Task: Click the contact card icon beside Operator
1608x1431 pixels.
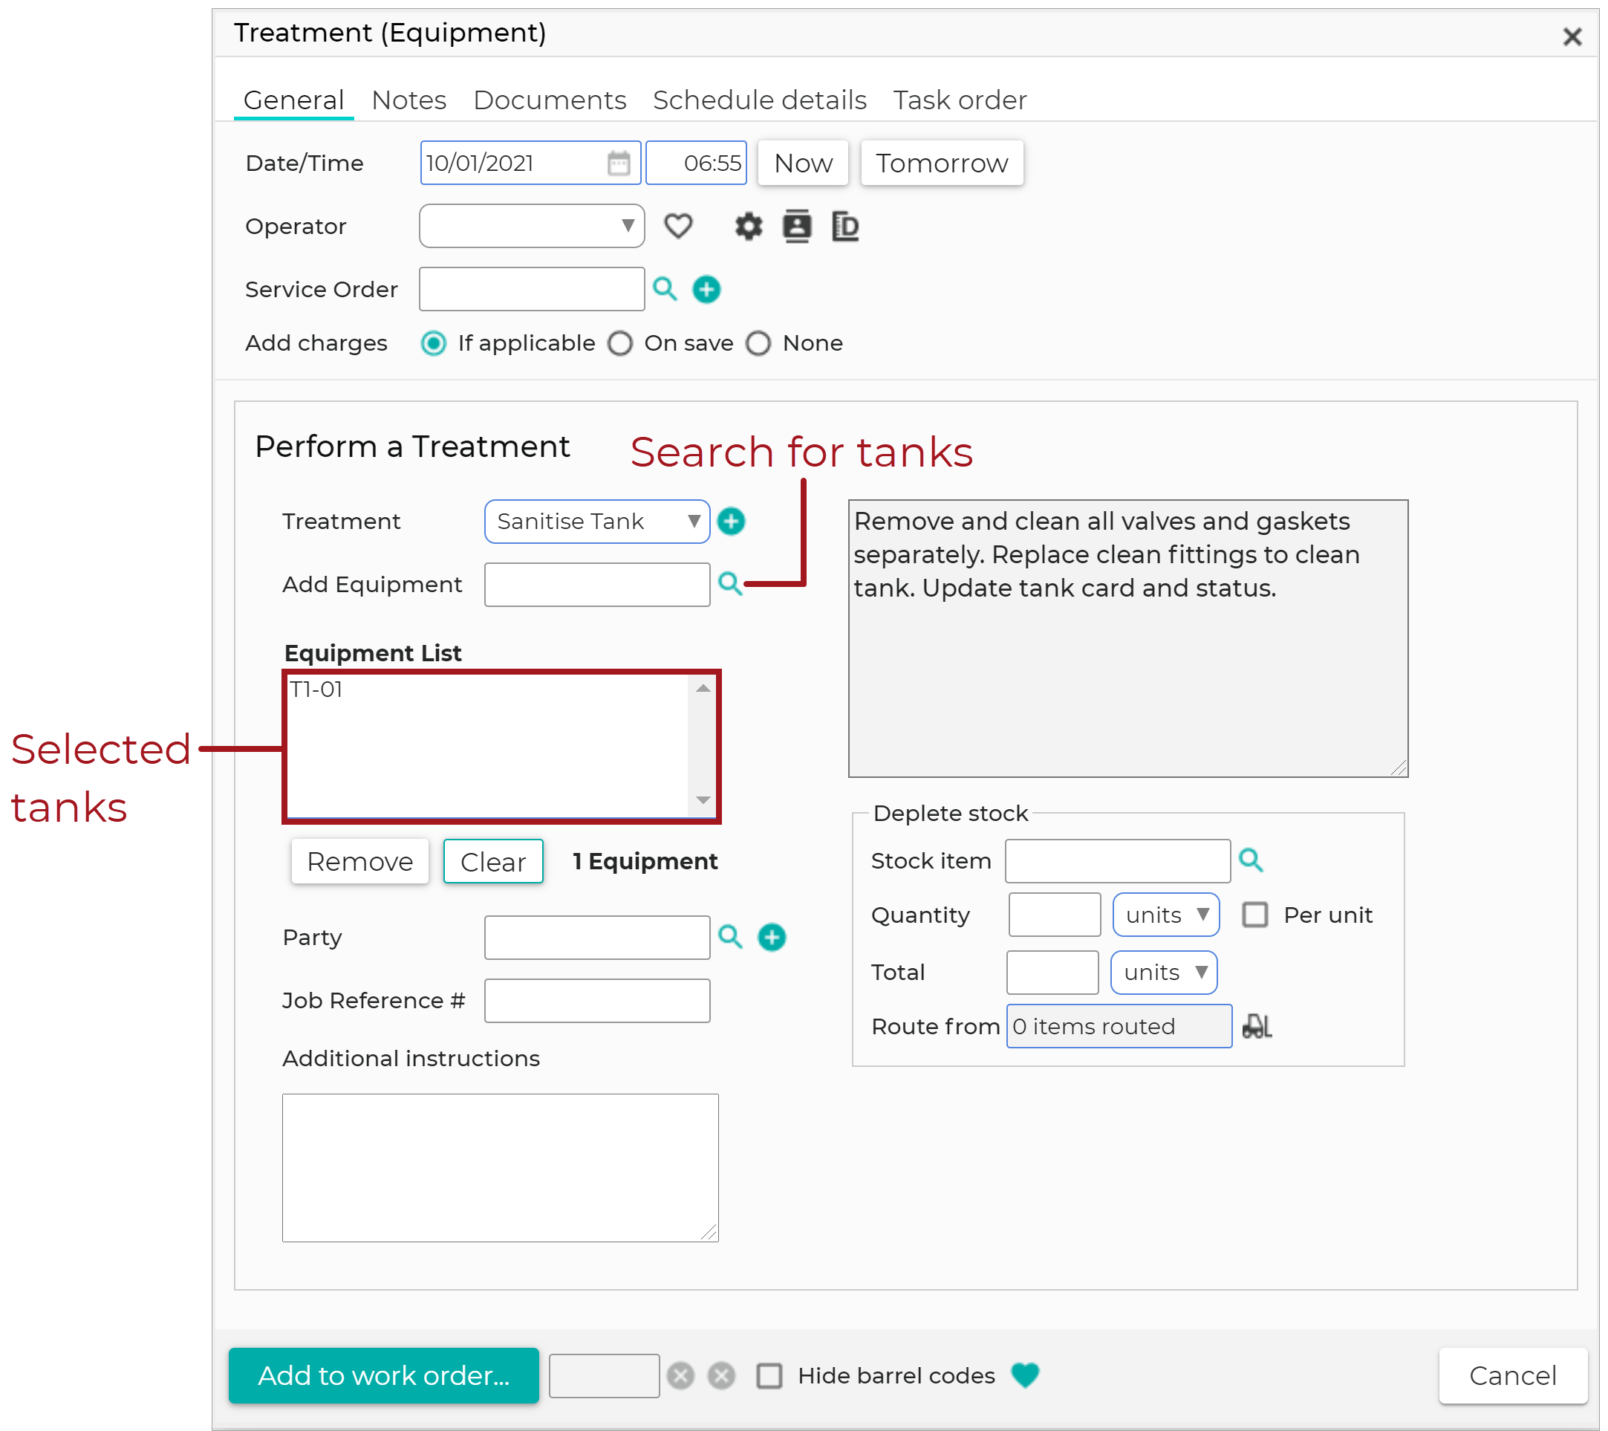Action: [x=797, y=227]
